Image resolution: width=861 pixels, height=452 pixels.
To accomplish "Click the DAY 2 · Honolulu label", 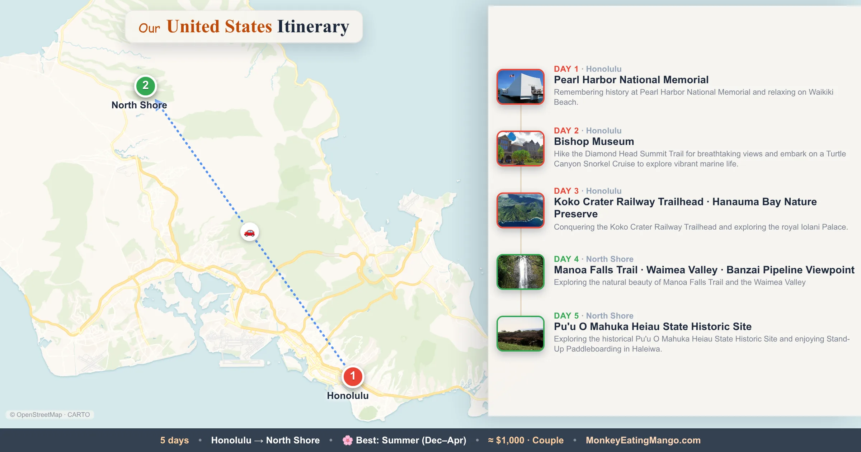I will (588, 131).
